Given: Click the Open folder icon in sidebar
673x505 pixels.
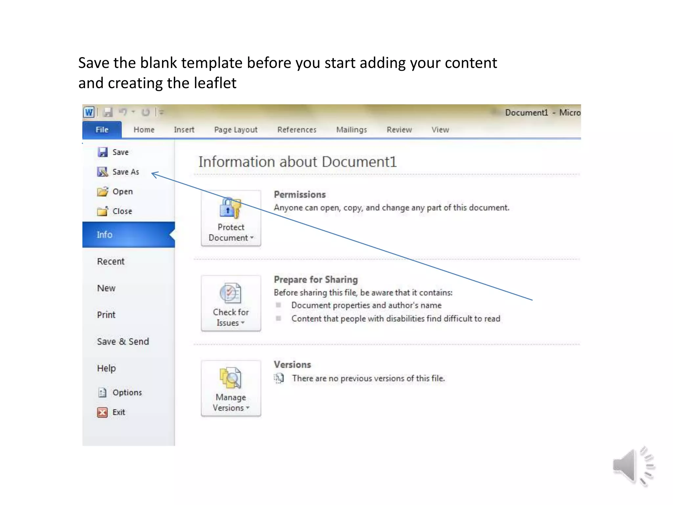Looking at the screenshot, I should 103,191.
